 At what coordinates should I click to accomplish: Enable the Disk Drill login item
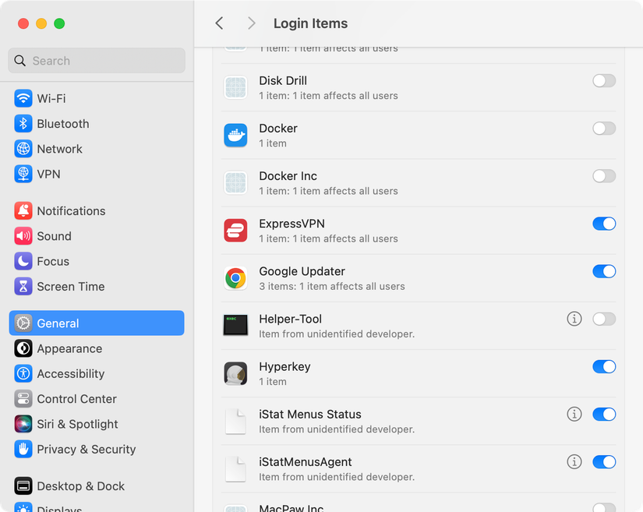click(x=603, y=80)
